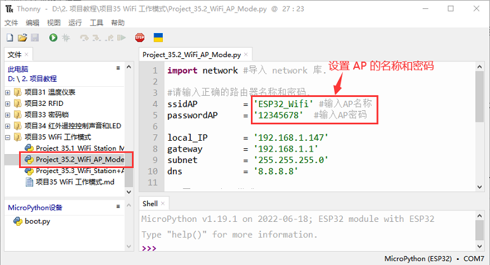490x265 pixels.
Task: Collapse the 项目35 WiFi 工作模式 folder
Action: pos(8,137)
